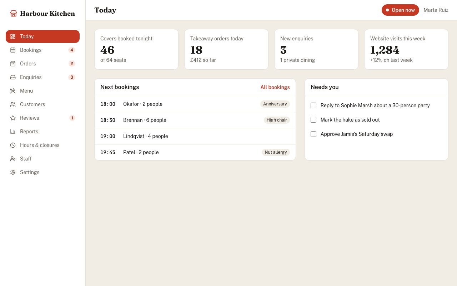Click the Marta Ruiz user name
Image resolution: width=457 pixels, height=286 pixels.
click(436, 10)
